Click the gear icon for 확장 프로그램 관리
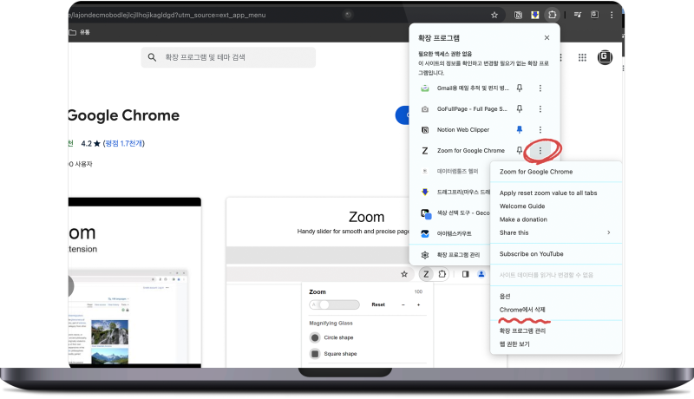 click(425, 255)
